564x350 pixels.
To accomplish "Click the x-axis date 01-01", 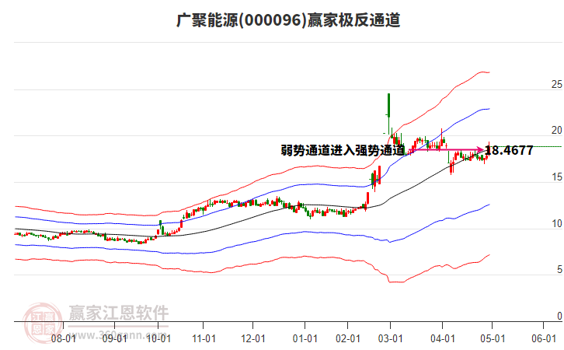I will point(305,338).
